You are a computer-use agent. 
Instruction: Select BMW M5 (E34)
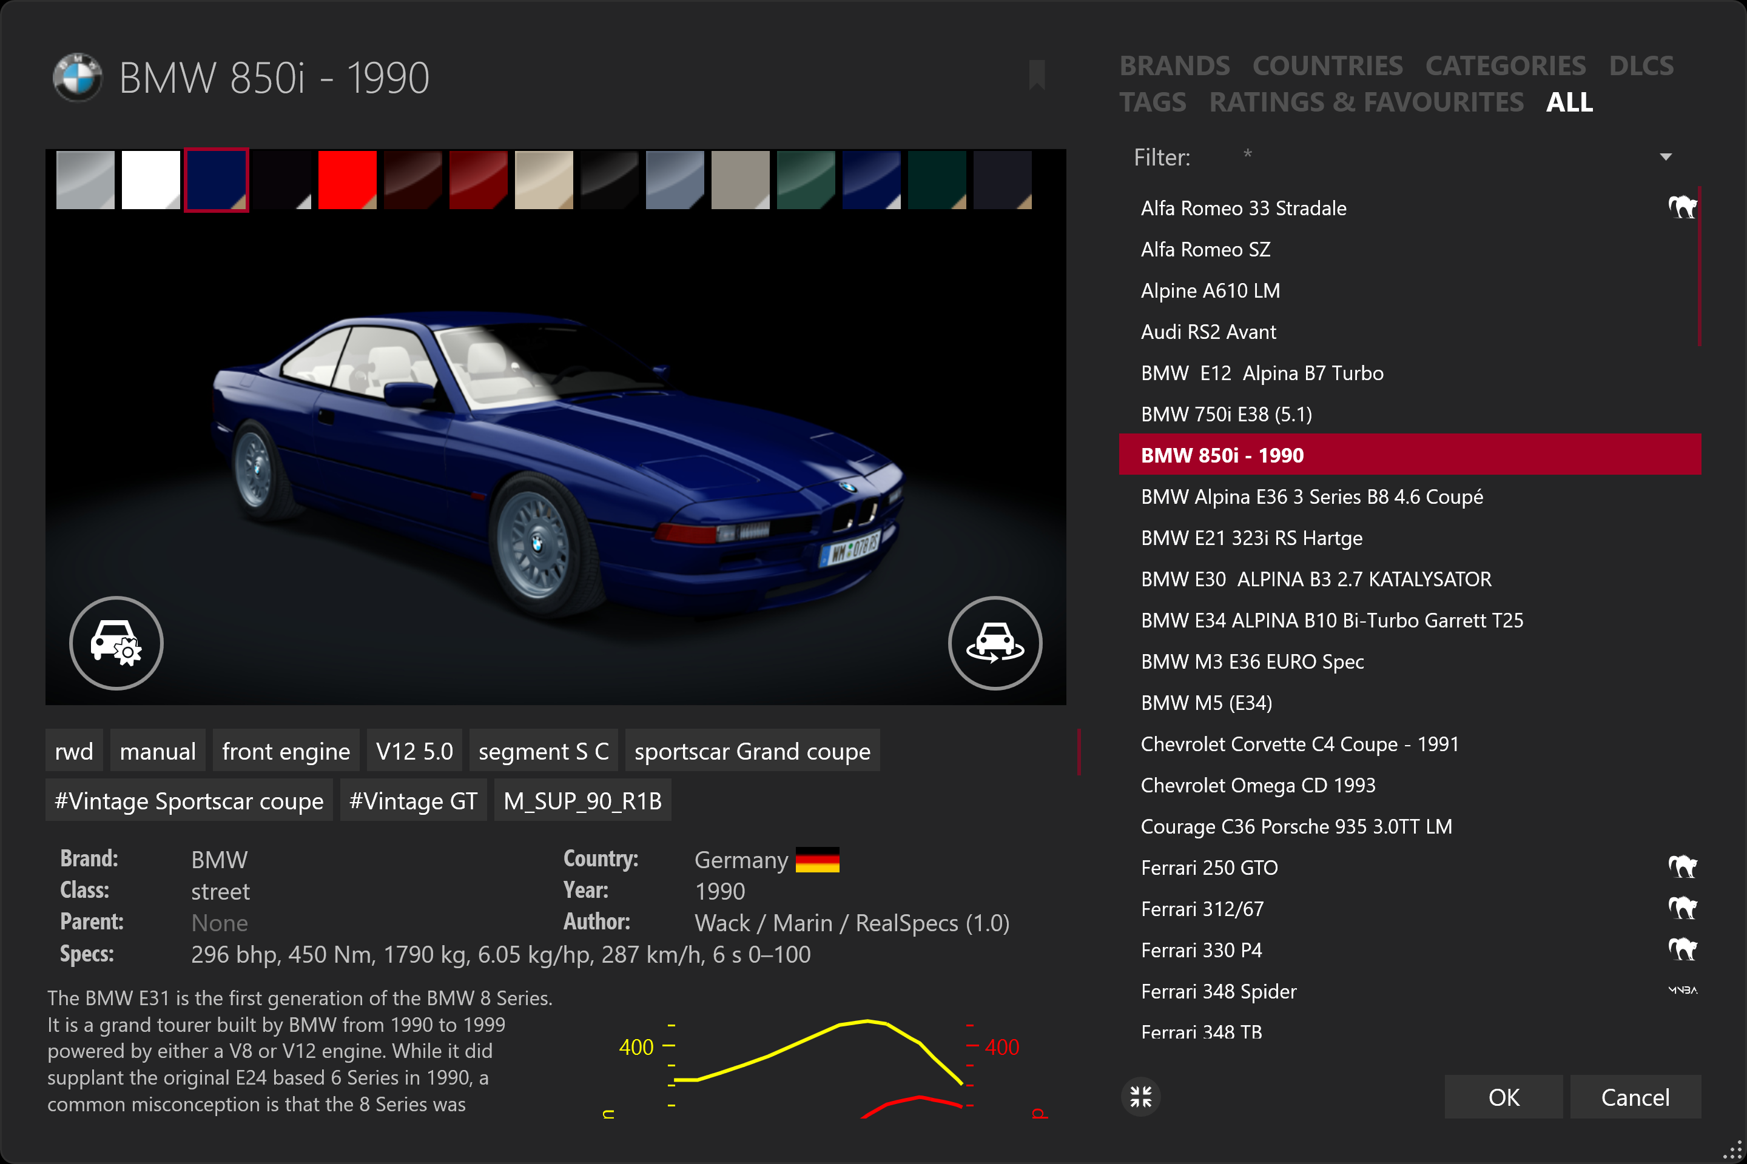[x=1410, y=702]
